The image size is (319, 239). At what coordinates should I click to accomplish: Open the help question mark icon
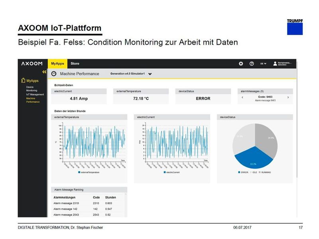252,64
